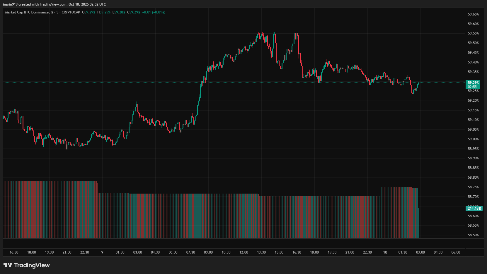
Task: Click the TradingView logo icon
Action: 8,265
